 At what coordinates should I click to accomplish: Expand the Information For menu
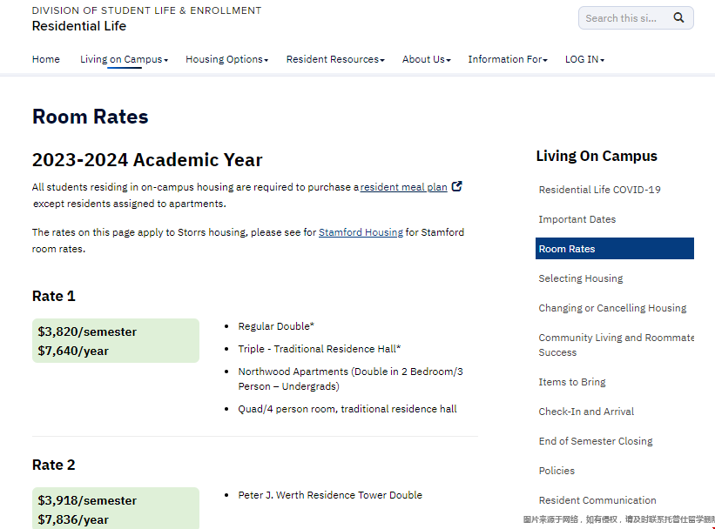[x=508, y=59]
